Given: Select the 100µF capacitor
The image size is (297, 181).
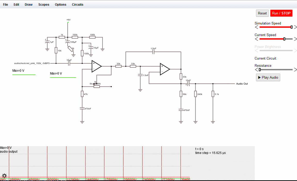Looking at the screenshot, I should [68, 42].
